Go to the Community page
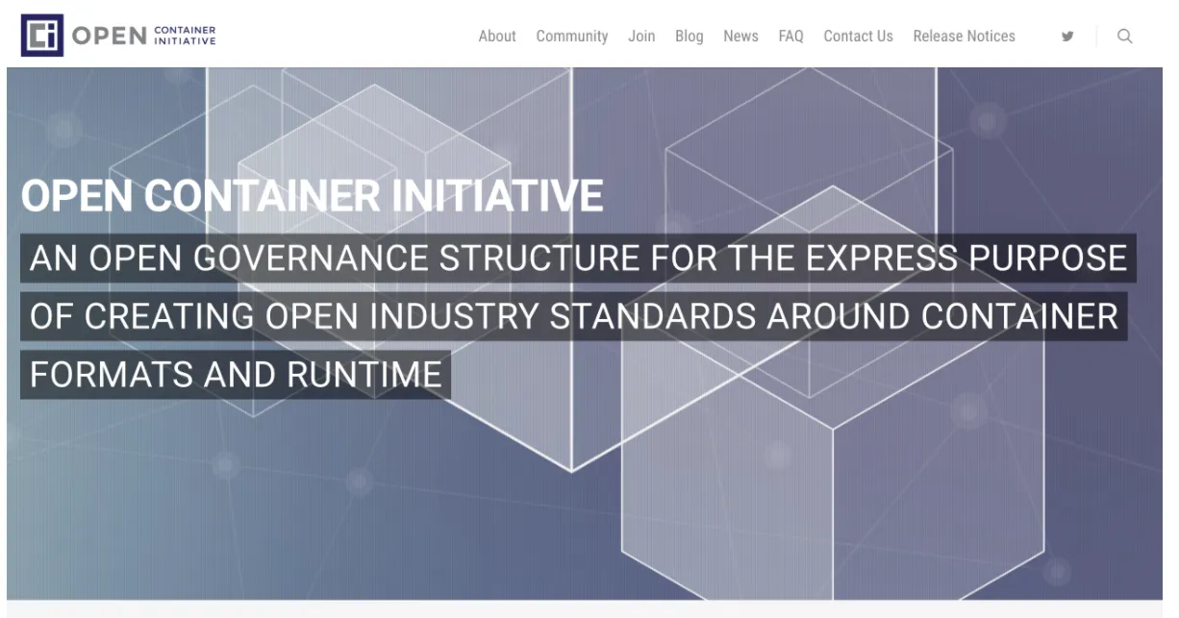This screenshot has height=618, width=1179. pyautogui.click(x=572, y=37)
